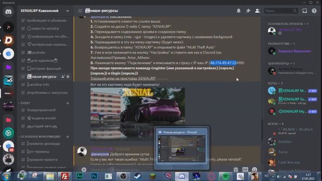
Task: Open новости-xenialrp channel
Action: (45, 28)
